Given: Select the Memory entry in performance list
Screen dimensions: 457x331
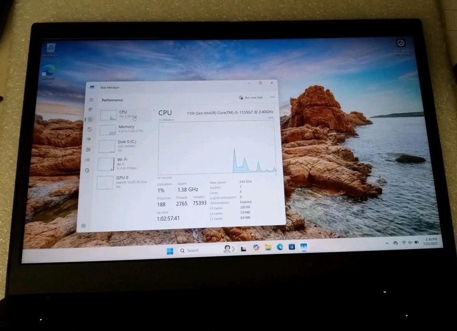Looking at the screenshot, I should click(x=125, y=129).
